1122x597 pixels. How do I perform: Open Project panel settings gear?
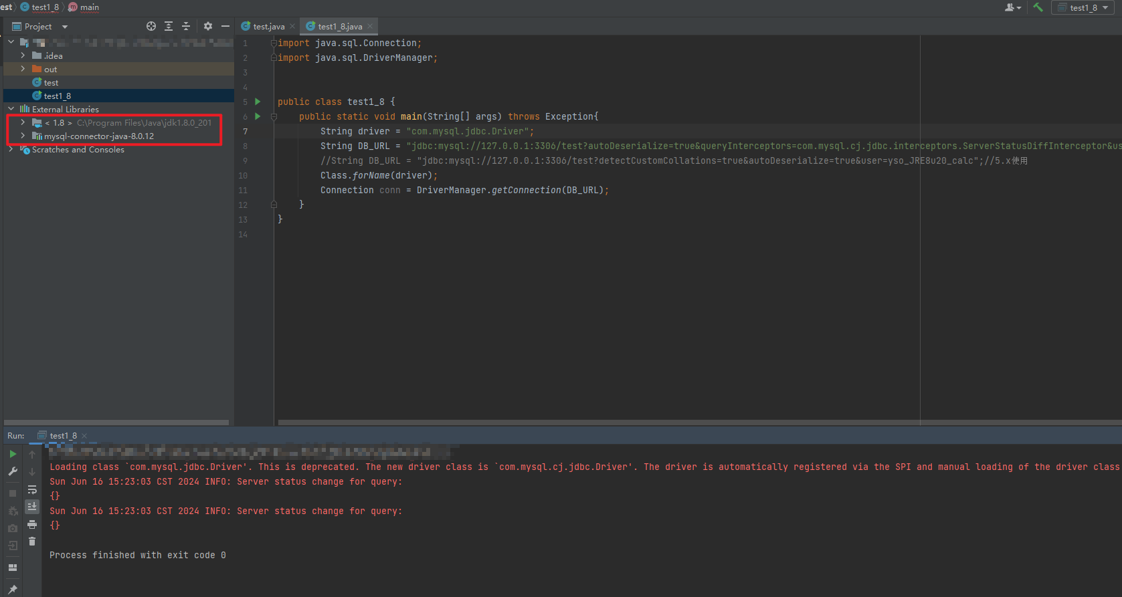click(208, 26)
